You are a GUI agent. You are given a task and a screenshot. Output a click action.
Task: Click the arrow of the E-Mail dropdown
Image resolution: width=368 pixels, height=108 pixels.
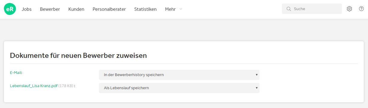pos(257,75)
